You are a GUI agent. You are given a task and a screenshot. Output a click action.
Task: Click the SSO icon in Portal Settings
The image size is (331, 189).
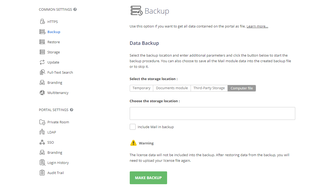click(42, 142)
